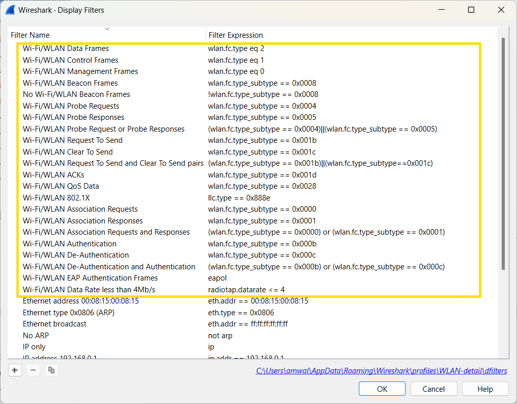Open Help for display filters
This screenshot has width=517, height=404.
[x=484, y=389]
